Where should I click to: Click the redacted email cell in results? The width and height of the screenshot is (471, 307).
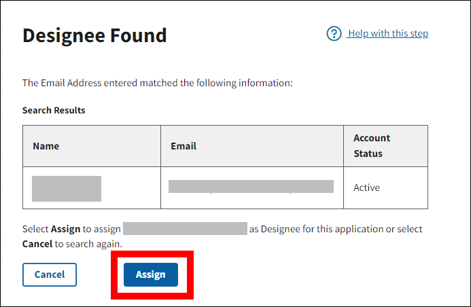point(251,187)
